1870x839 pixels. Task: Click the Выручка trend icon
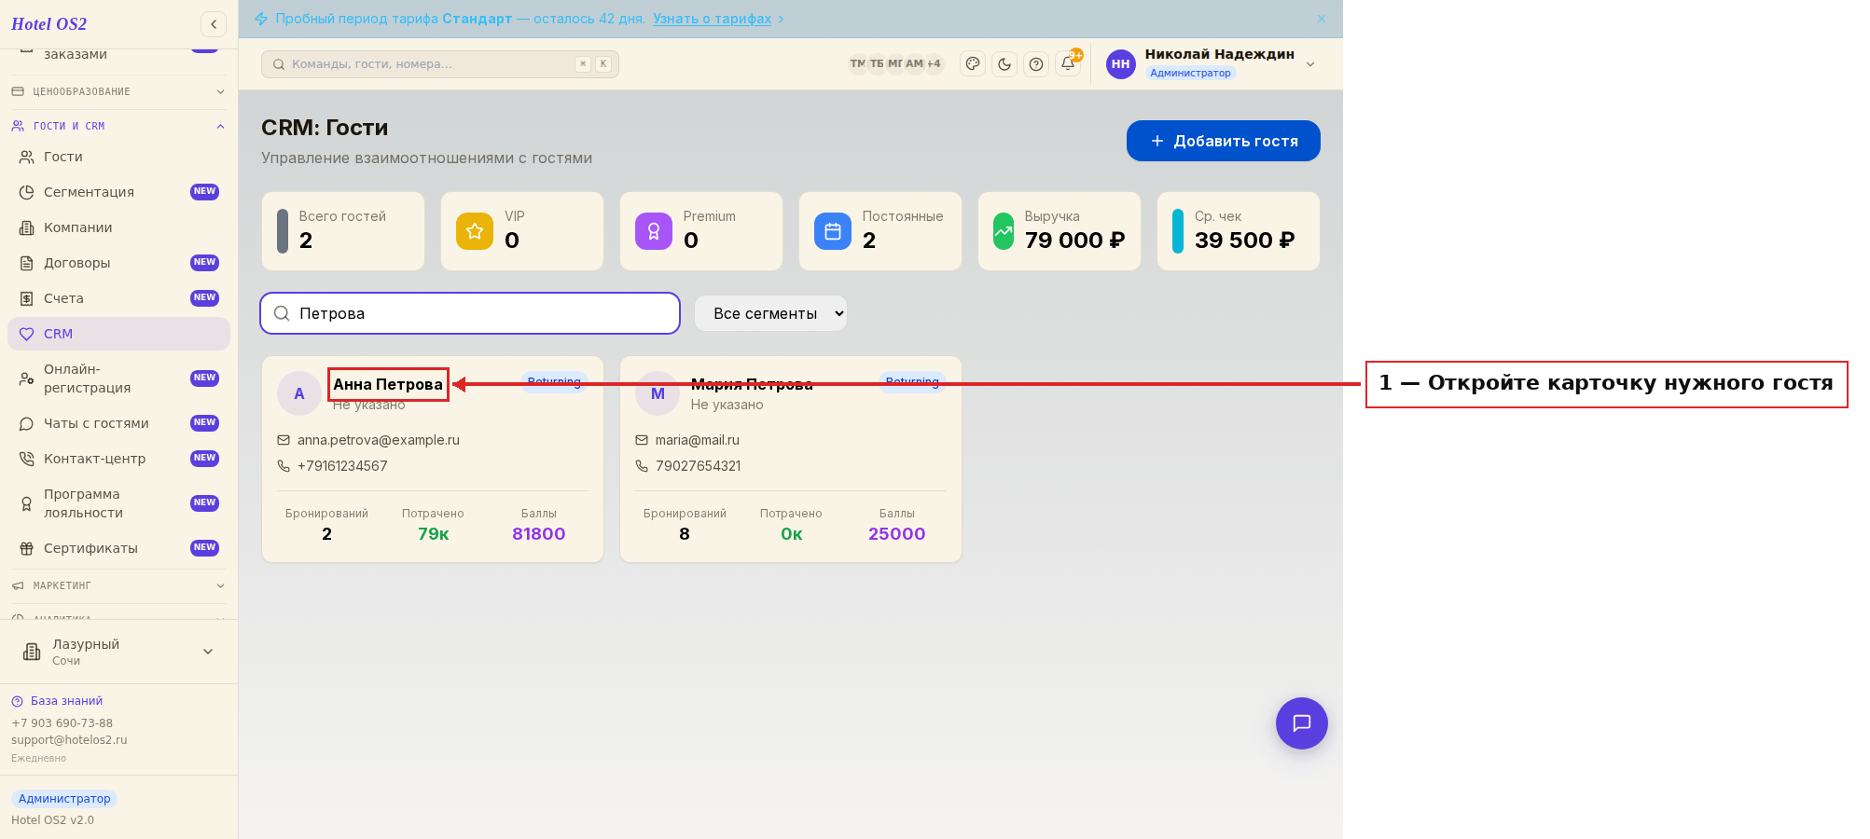[x=1004, y=231]
